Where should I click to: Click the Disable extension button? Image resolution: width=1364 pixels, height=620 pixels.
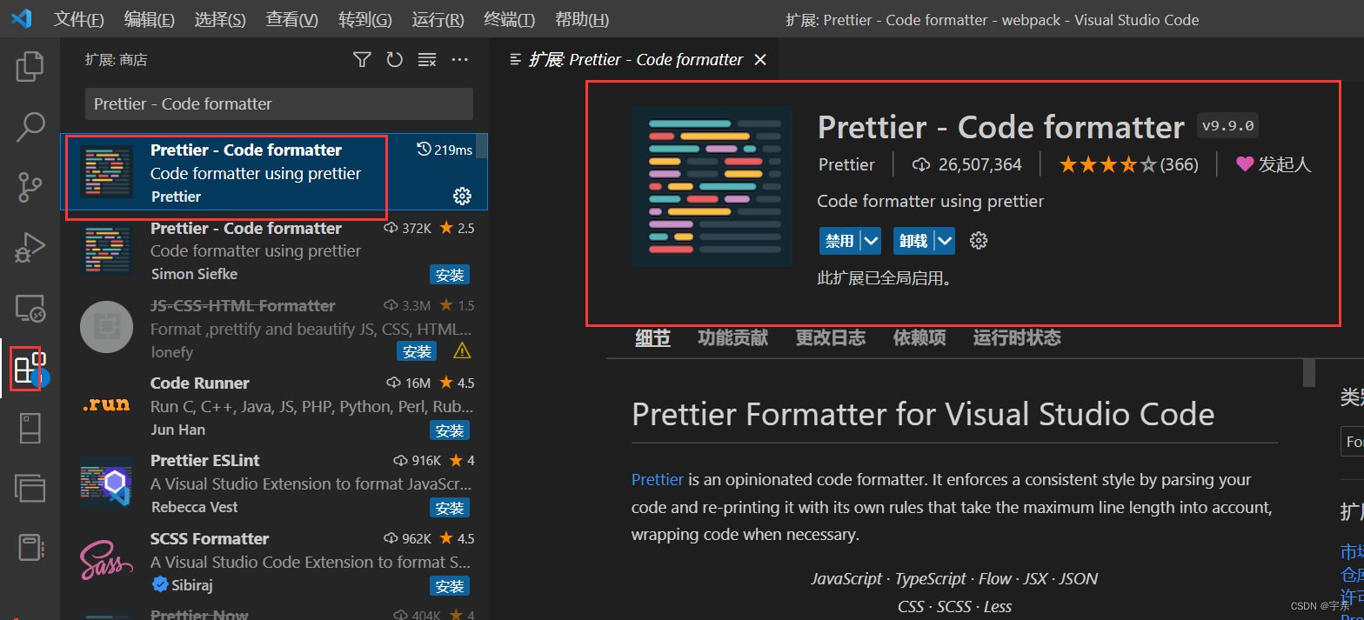pos(839,241)
